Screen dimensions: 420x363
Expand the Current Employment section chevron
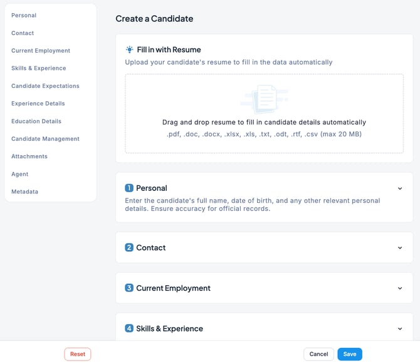(400, 288)
